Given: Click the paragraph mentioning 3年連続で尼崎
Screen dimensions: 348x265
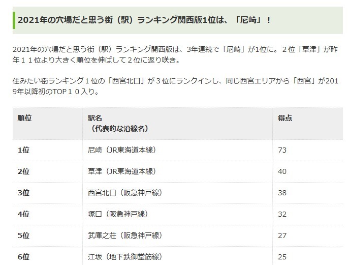Looking at the screenshot, I should (175, 54).
